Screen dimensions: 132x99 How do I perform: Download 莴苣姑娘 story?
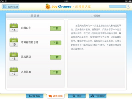(x=56, y=72)
